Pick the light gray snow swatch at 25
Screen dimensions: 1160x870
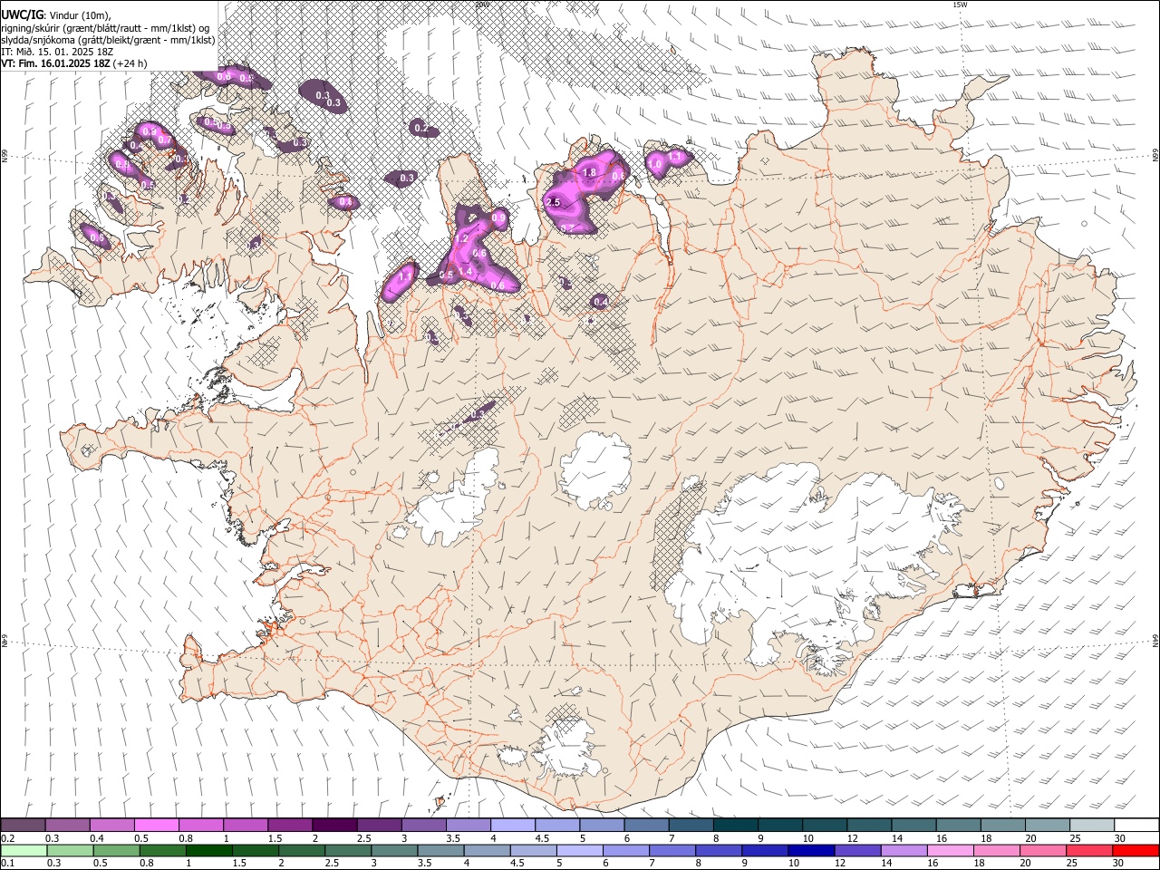point(1092,825)
